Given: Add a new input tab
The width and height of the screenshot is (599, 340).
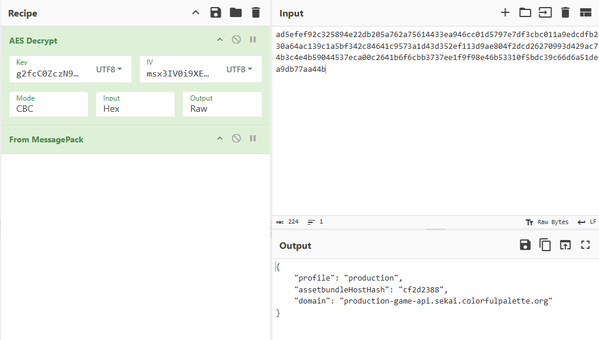Looking at the screenshot, I should pyautogui.click(x=505, y=12).
